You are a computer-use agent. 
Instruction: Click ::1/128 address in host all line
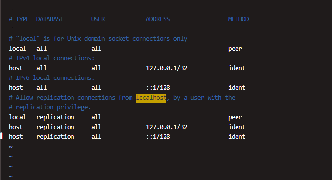(x=158, y=88)
